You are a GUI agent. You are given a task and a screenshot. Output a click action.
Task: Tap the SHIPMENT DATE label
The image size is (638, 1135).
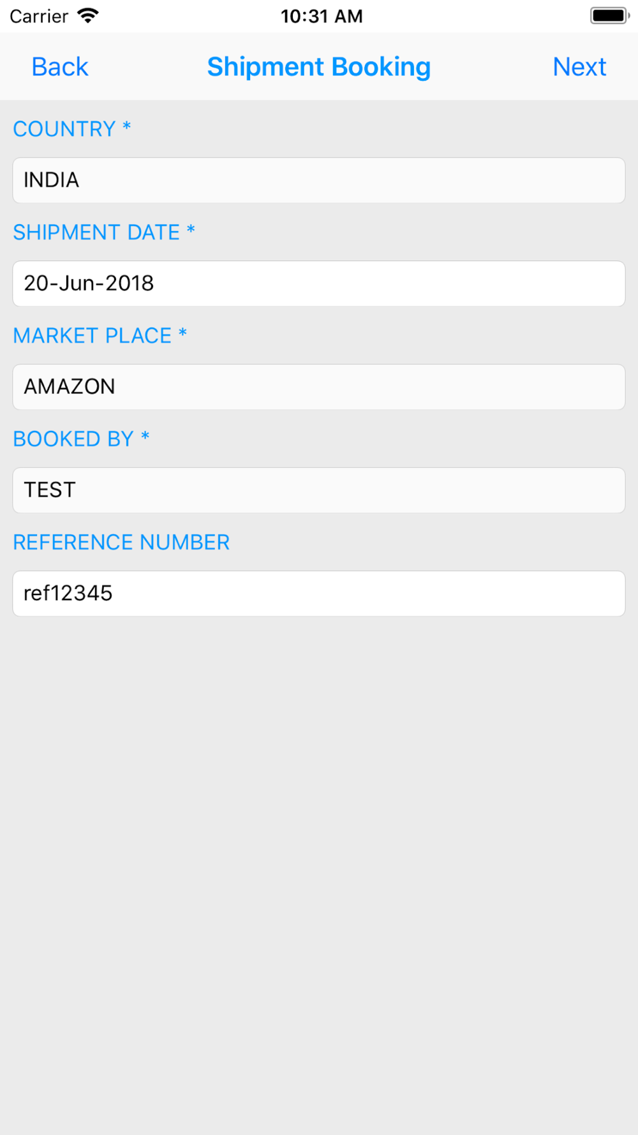[104, 232]
